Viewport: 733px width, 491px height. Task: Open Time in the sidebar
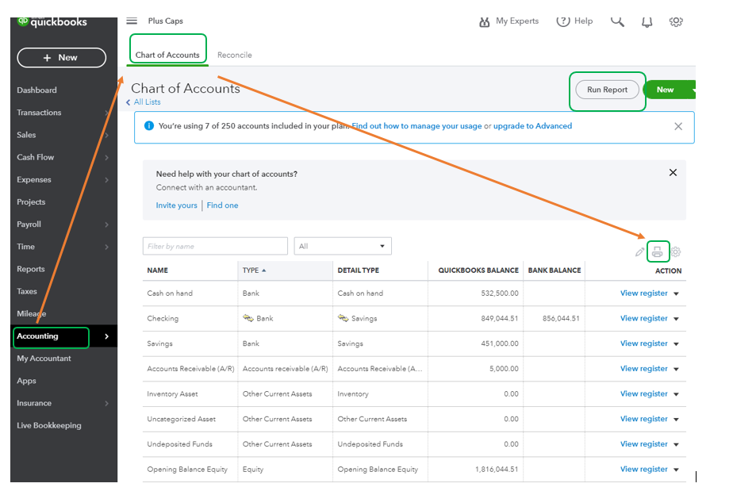coord(25,247)
